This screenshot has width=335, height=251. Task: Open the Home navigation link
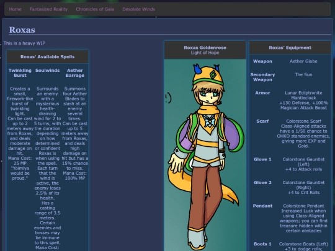tap(15, 9)
